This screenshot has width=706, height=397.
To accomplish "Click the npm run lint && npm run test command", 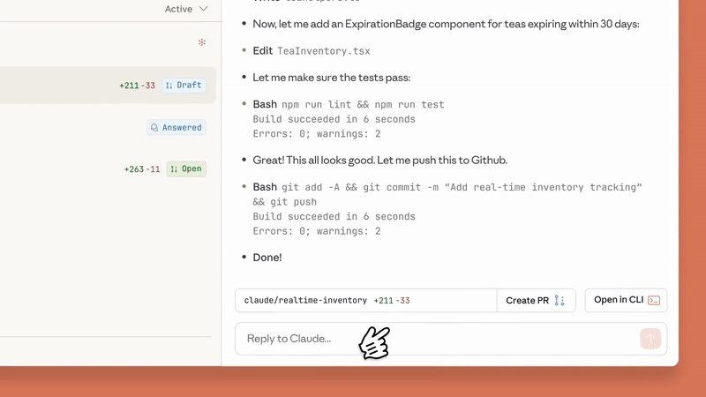I will pos(363,104).
